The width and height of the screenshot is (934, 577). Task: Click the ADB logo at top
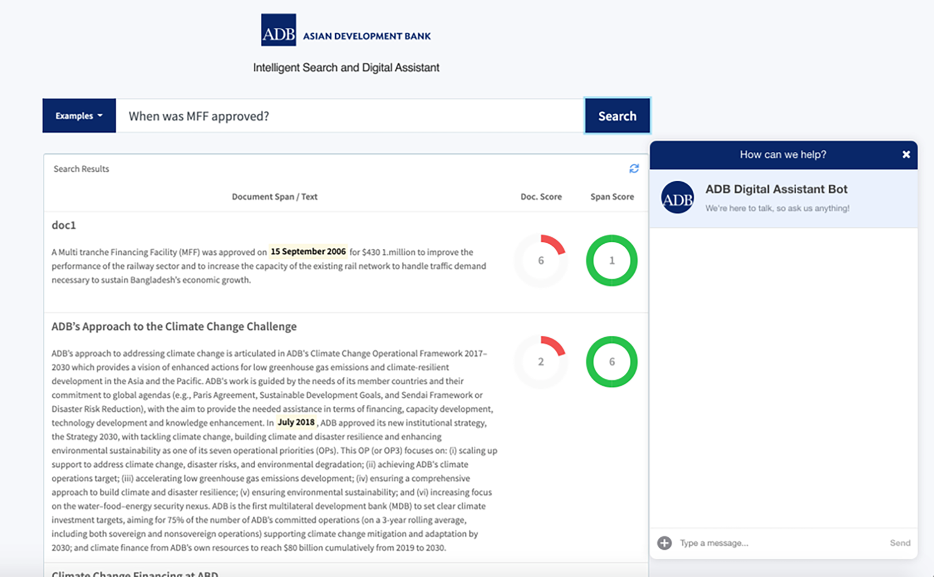(278, 30)
